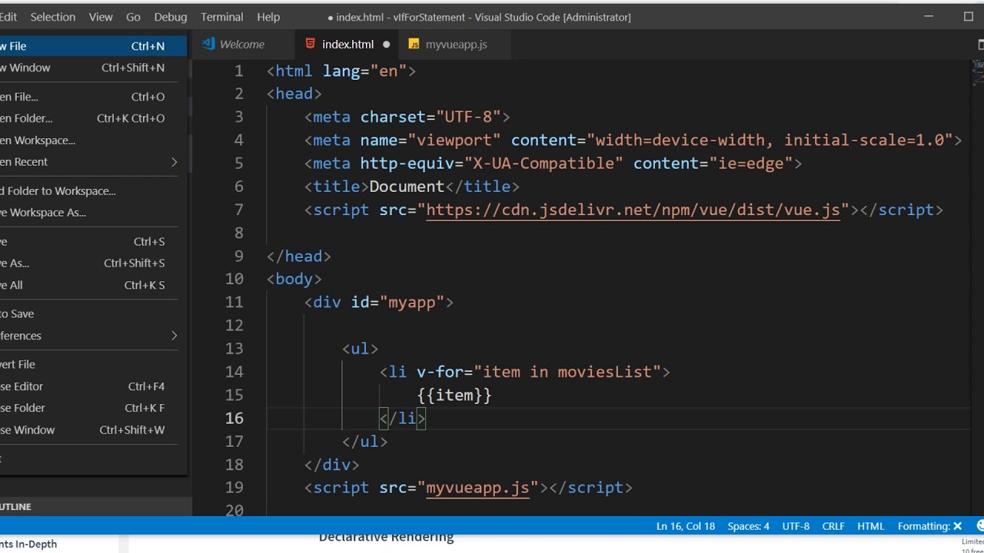The width and height of the screenshot is (984, 553).
Task: Switch to the index.html tab
Action: (347, 45)
